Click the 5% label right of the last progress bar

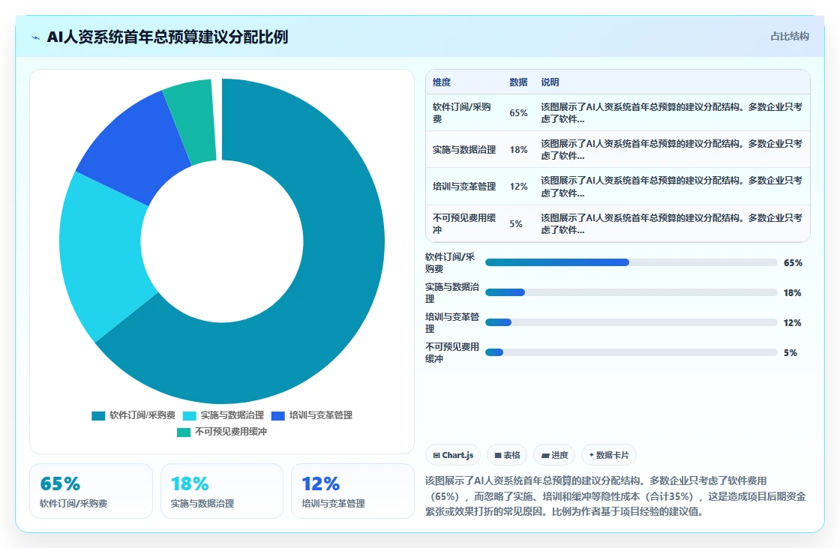[790, 353]
